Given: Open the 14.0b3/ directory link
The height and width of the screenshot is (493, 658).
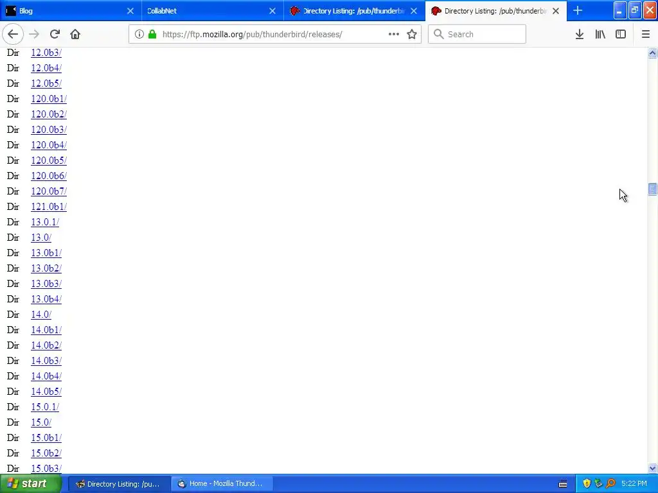Looking at the screenshot, I should [x=46, y=361].
